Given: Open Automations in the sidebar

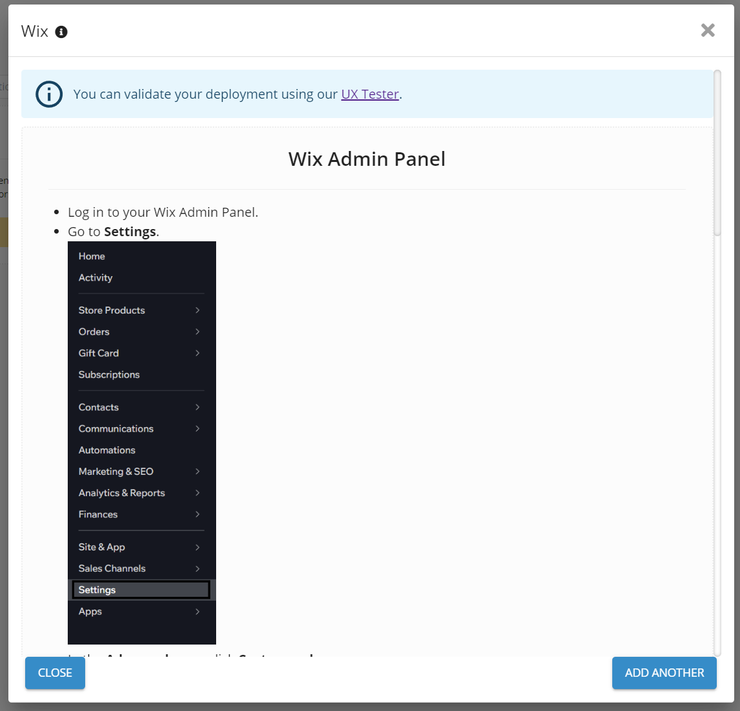Looking at the screenshot, I should tap(107, 450).
